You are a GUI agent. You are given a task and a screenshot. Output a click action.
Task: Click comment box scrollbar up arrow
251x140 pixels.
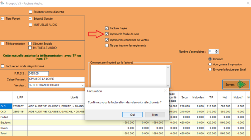[x=168, y=68]
